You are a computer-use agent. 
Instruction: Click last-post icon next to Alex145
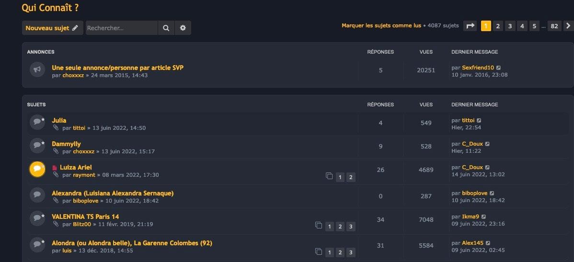coord(488,243)
